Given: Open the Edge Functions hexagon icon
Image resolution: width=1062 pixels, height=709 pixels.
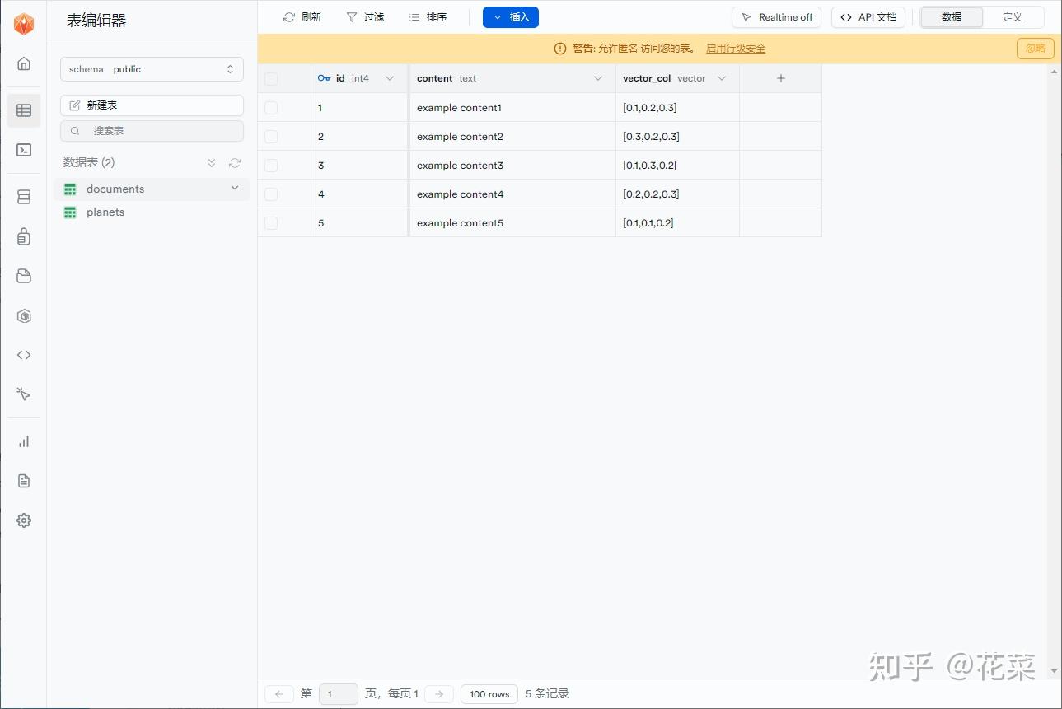Looking at the screenshot, I should point(24,315).
